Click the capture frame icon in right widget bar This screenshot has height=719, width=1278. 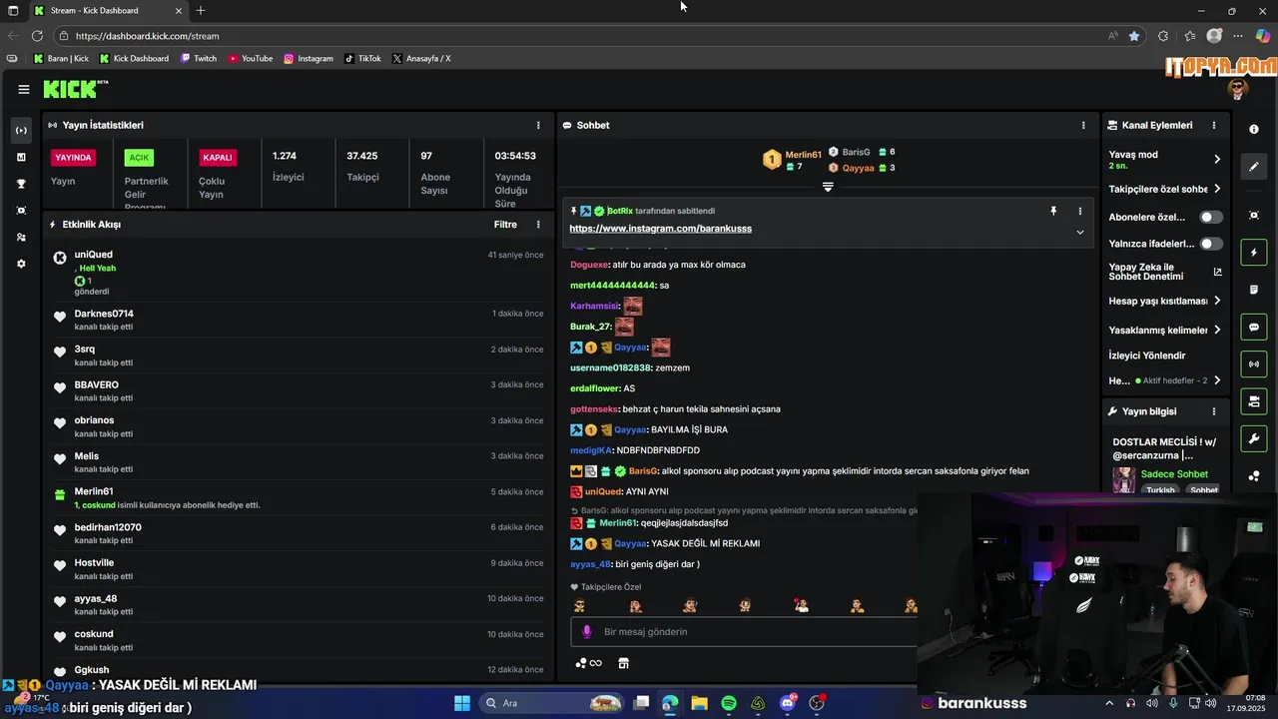tap(1254, 215)
